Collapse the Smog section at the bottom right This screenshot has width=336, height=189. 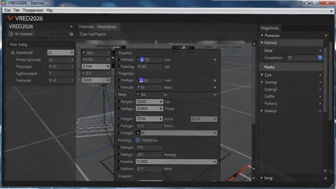(261, 178)
